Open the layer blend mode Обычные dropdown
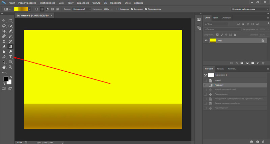270x144 pixels. (222, 29)
